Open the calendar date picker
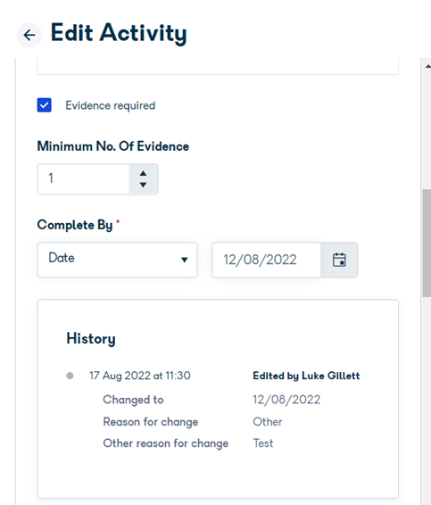This screenshot has height=505, width=431. coord(339,260)
